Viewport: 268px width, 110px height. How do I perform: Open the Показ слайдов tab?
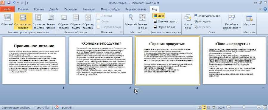pos(110,10)
